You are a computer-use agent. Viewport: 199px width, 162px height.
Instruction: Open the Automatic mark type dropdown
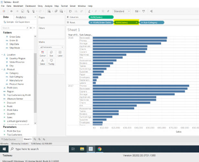click(51, 47)
